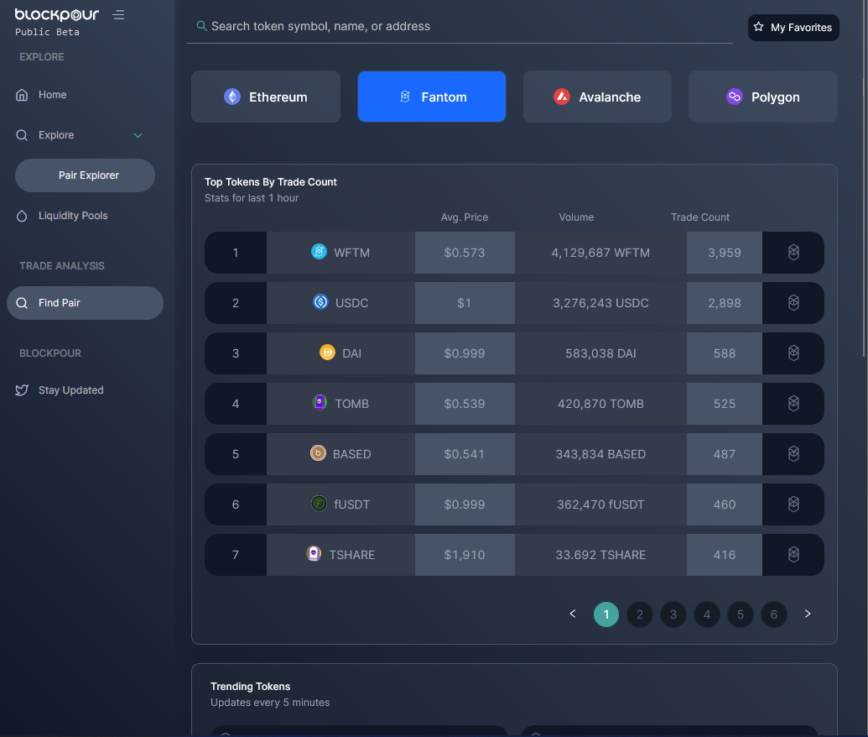Click rank number 6 cell
The image size is (868, 737).
pos(236,504)
